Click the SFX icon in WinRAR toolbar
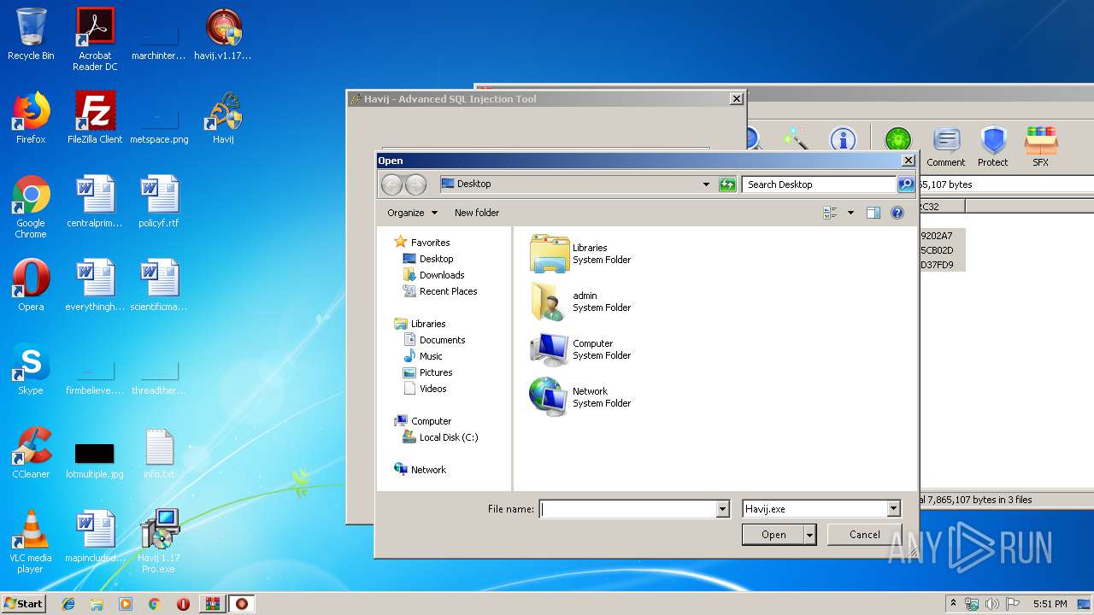Image resolution: width=1094 pixels, height=615 pixels. click(1040, 146)
